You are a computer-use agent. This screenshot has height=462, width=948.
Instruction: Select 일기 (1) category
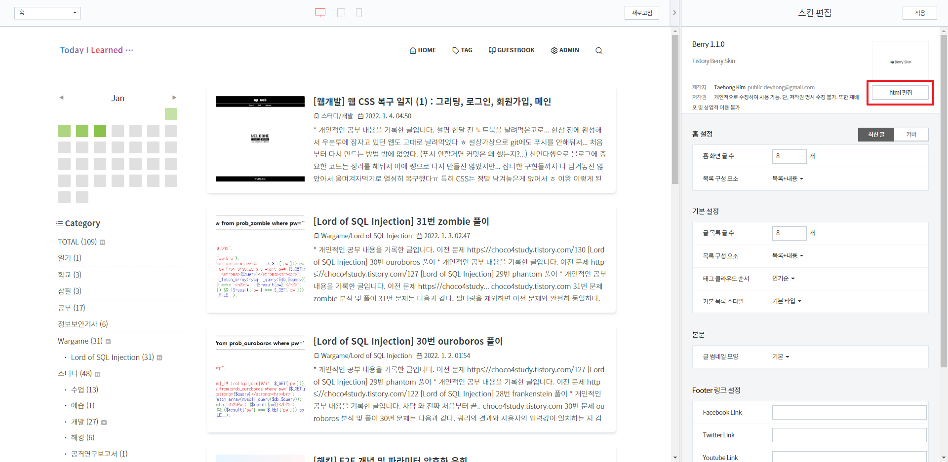pos(70,258)
